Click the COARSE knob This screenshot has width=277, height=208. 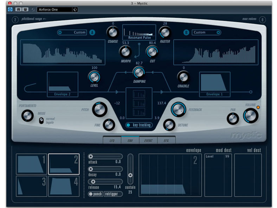coord(113,32)
